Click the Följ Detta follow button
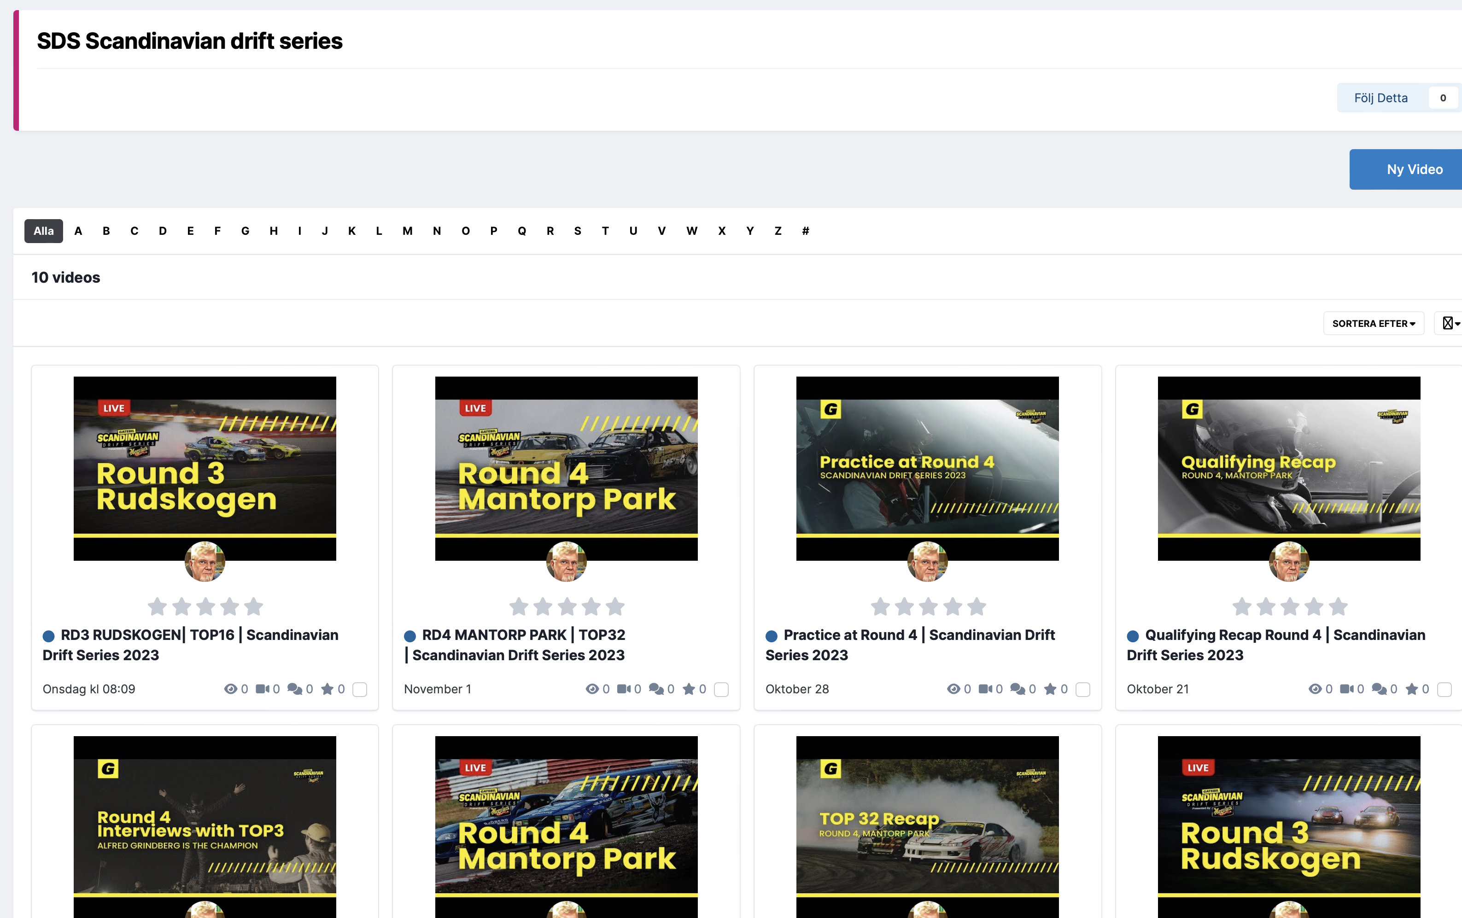Image resolution: width=1462 pixels, height=918 pixels. tap(1380, 98)
